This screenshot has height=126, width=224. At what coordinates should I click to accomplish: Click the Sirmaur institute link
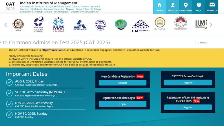48,12
